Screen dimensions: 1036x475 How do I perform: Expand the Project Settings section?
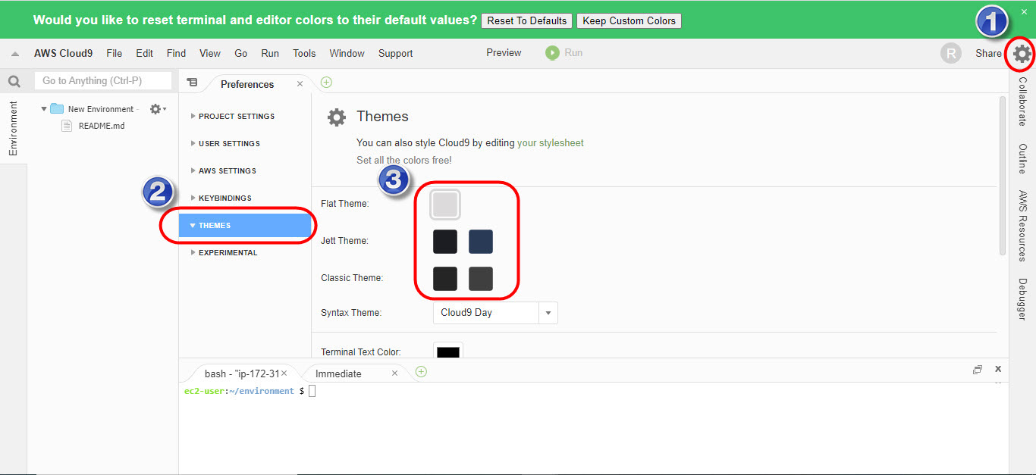(x=237, y=117)
